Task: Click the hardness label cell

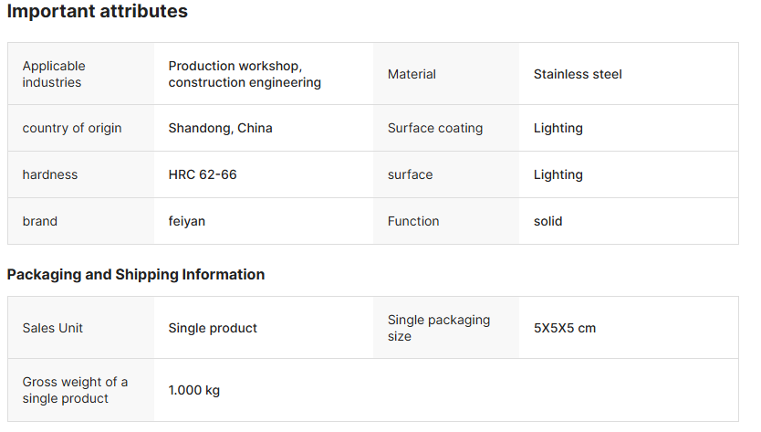Action: click(50, 174)
